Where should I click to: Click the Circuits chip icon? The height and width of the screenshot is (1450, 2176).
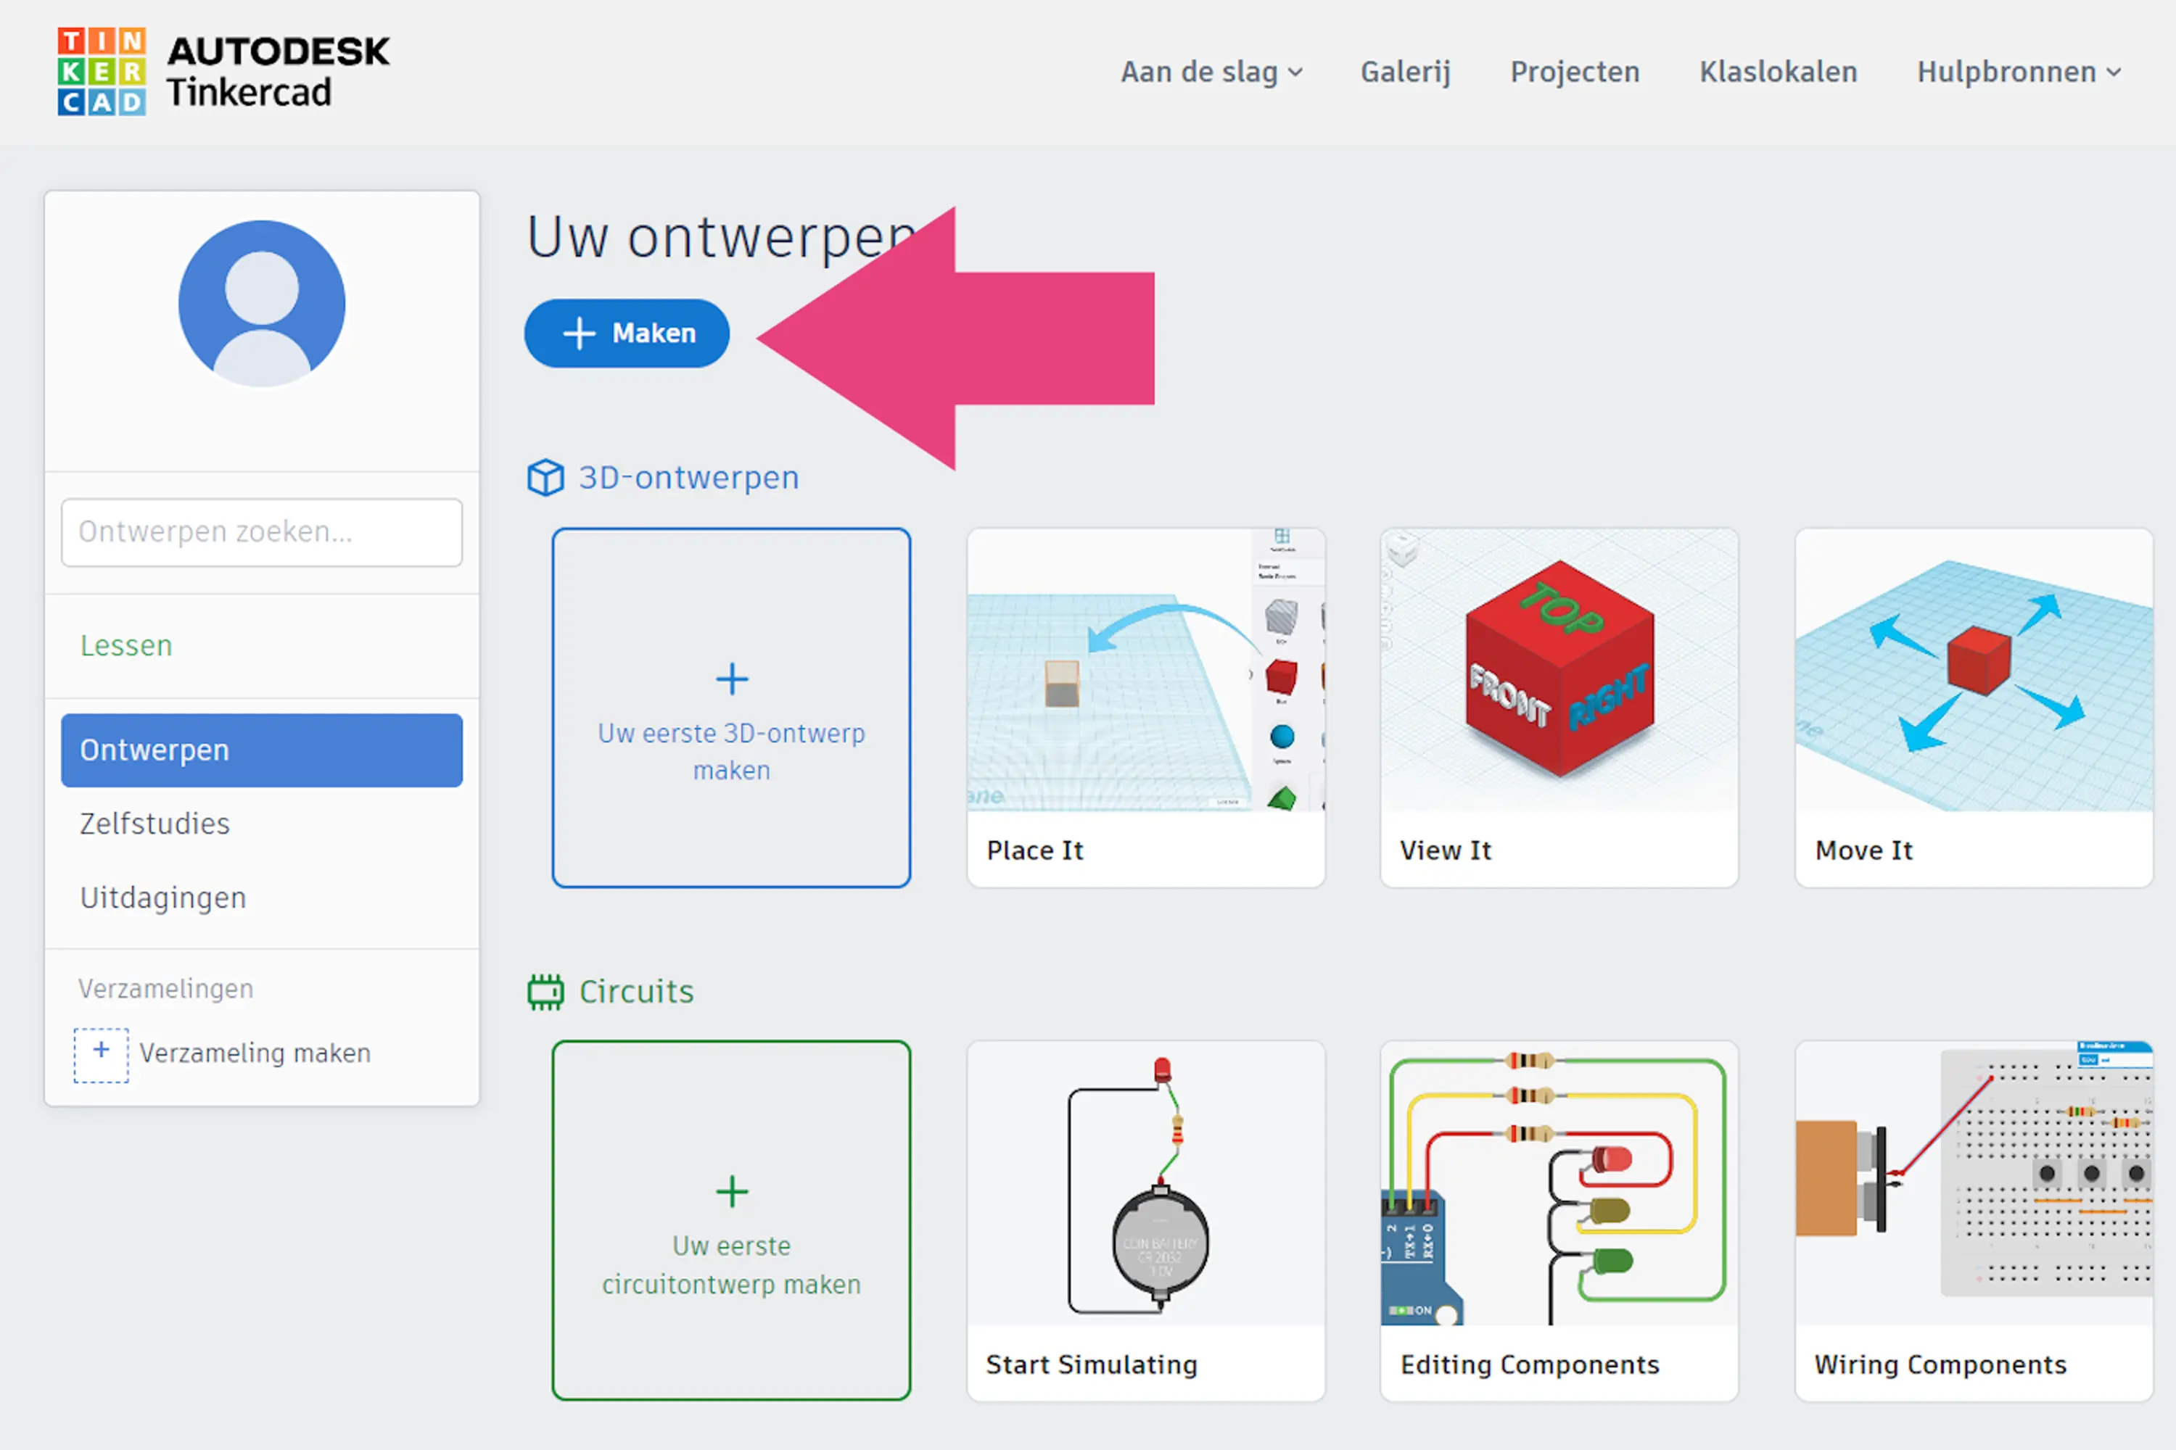(545, 993)
